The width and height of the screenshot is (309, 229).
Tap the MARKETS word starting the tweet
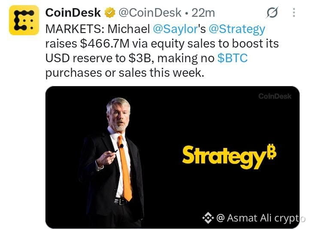pos(73,29)
